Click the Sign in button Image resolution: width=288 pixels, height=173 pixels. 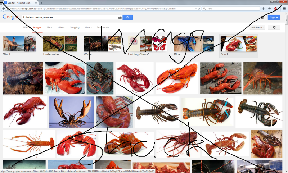pos(274,17)
